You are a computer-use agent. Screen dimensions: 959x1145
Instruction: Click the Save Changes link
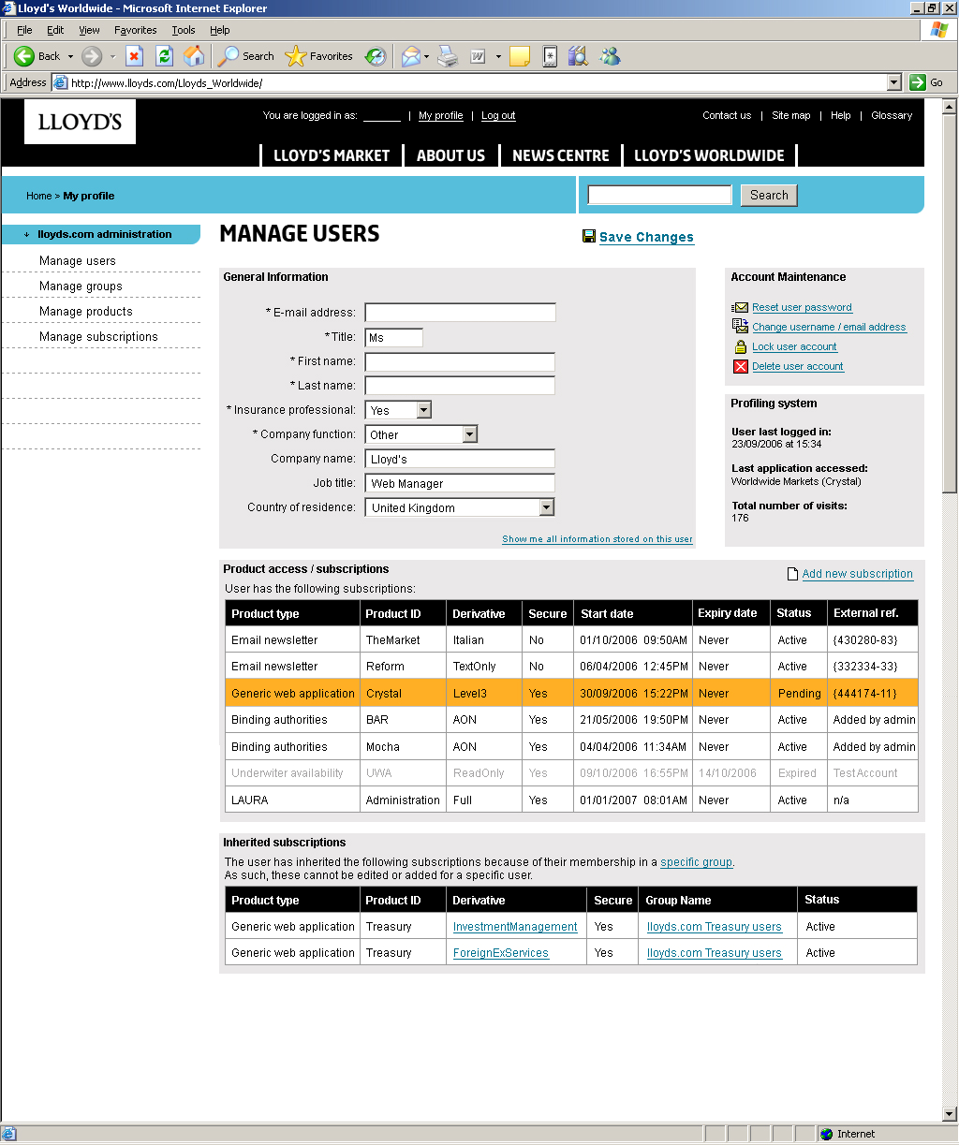pos(646,237)
